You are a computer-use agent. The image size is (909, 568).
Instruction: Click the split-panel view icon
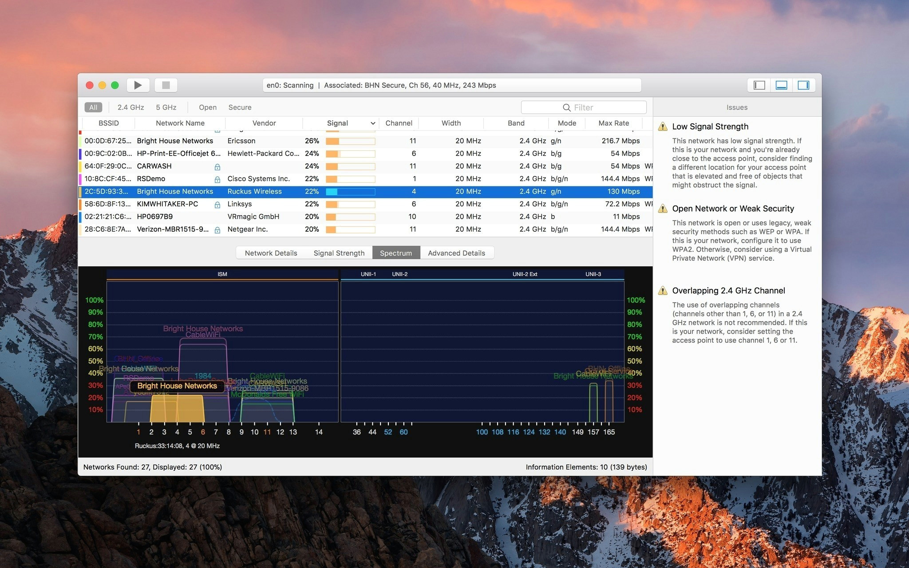(782, 85)
